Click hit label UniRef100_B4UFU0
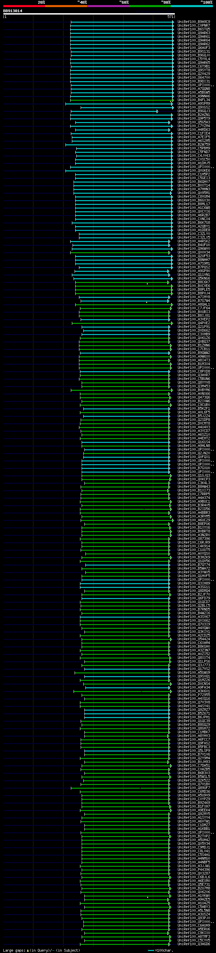Viewport: 216px width, 953px height. pos(193,244)
